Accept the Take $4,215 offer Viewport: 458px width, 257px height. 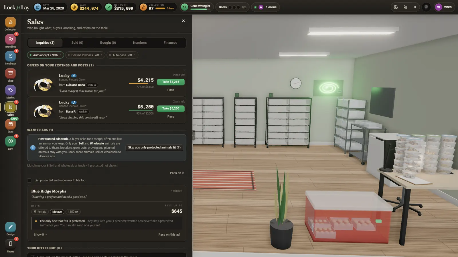(x=171, y=82)
